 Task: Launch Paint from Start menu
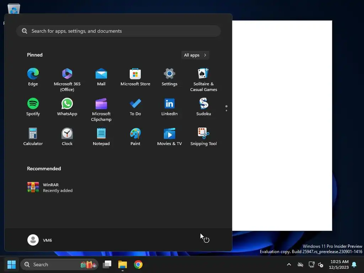click(135, 137)
